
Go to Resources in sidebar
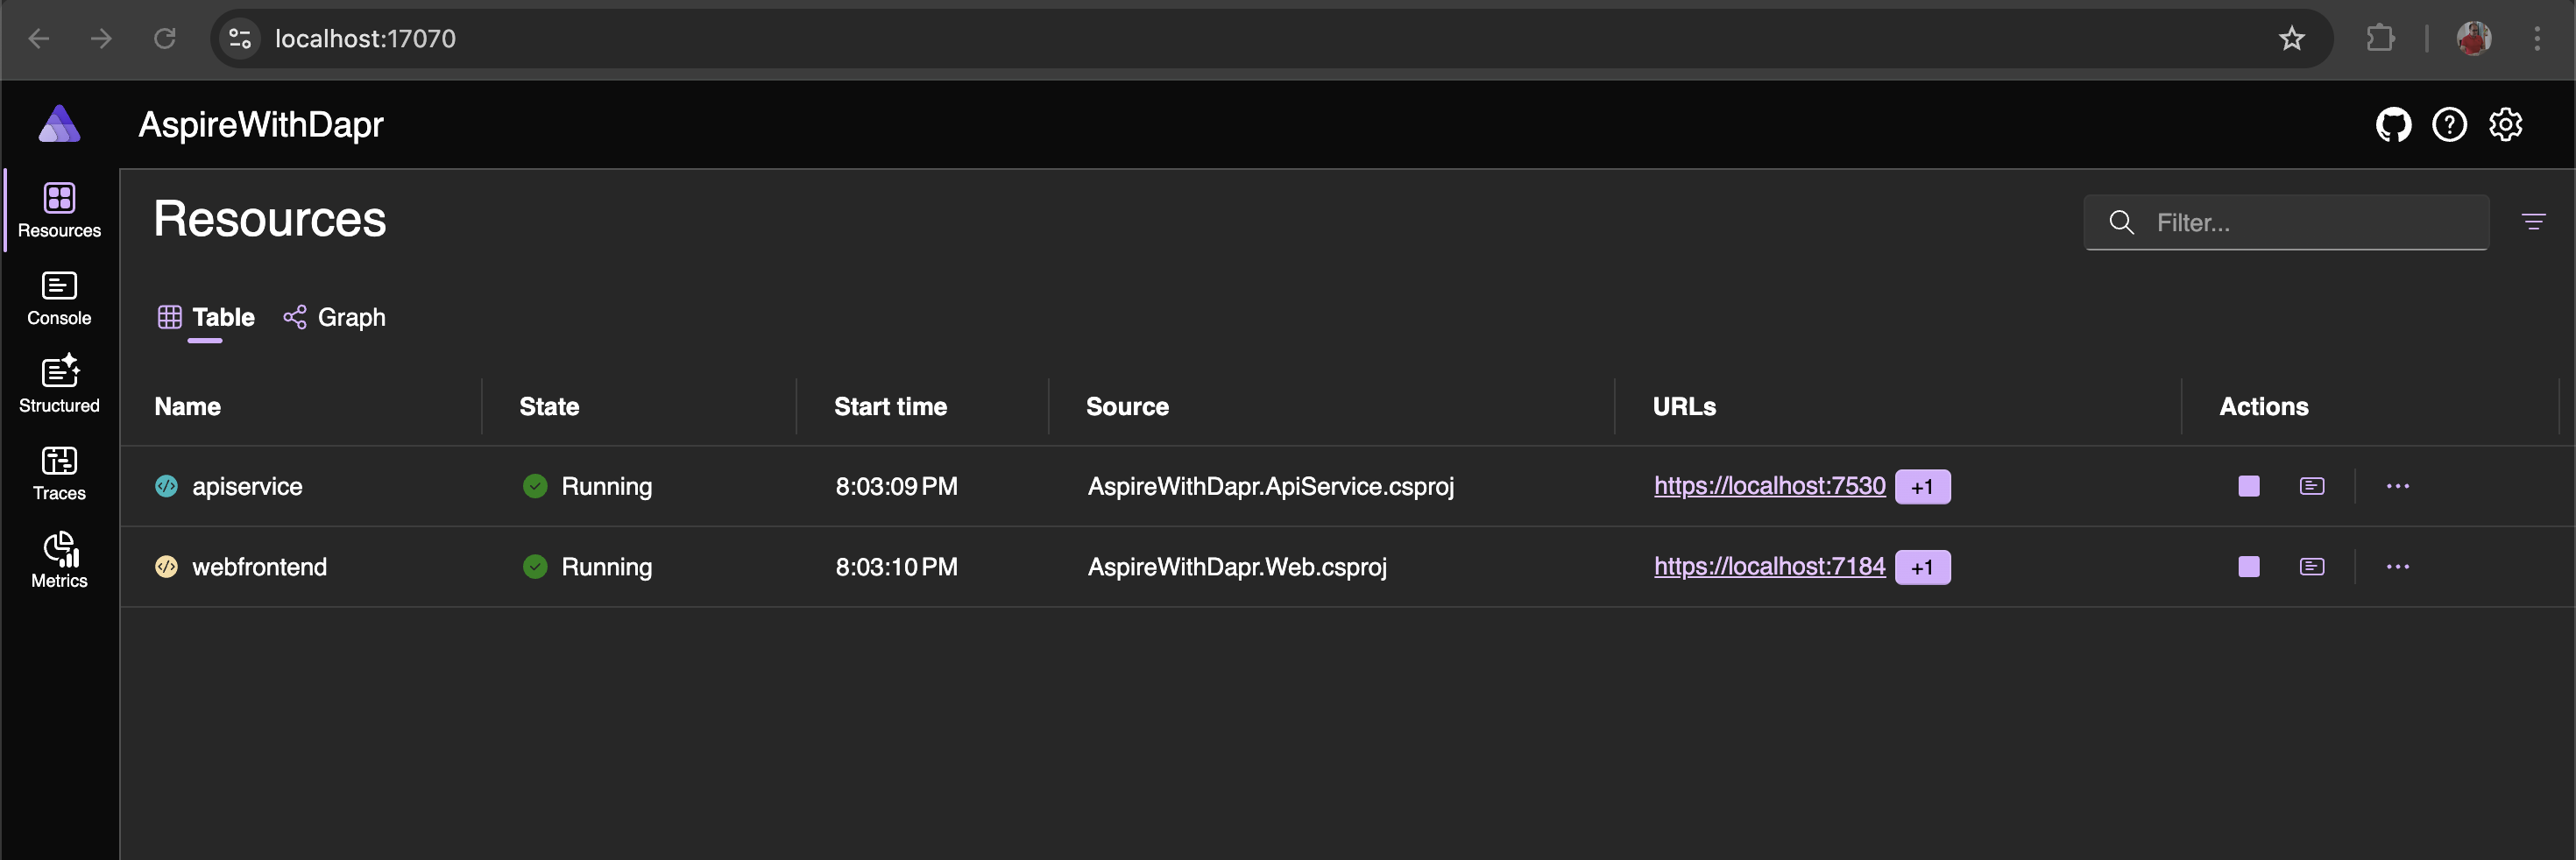59,210
